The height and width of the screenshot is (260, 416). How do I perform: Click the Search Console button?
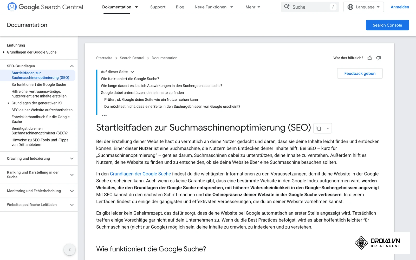pyautogui.click(x=387, y=25)
